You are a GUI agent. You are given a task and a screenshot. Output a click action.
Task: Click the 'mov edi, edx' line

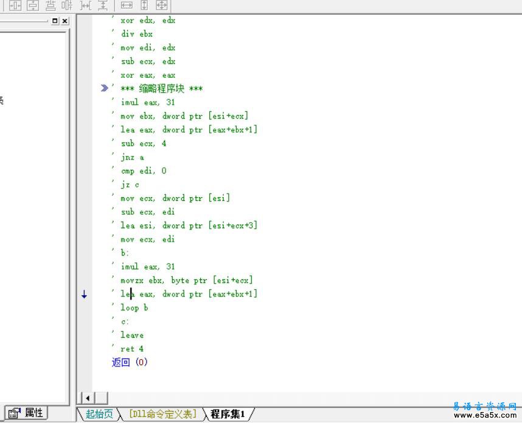pos(148,47)
